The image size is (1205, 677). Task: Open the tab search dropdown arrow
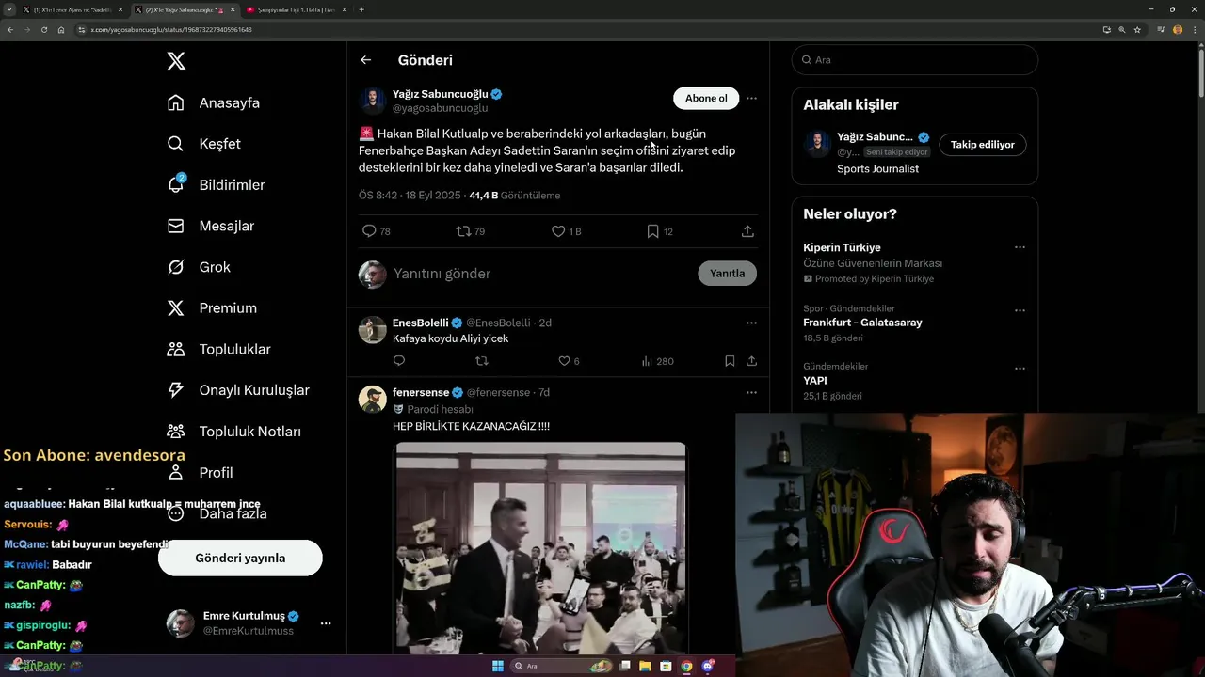(8, 9)
